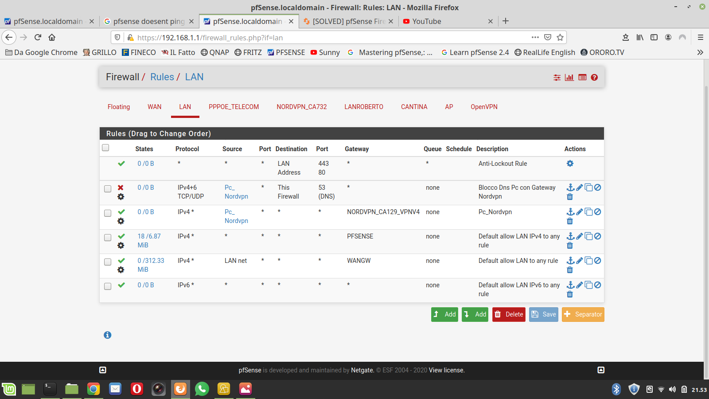The height and width of the screenshot is (399, 709).
Task: Edit the Pc_Nordvpn rule with pencil icon
Action: point(579,212)
